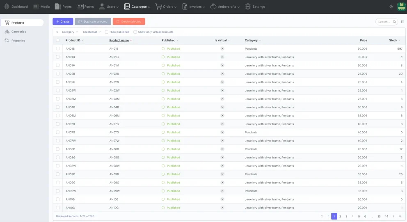
Task: Click the Is virtual X icon for AN01B
Action: point(222,48)
